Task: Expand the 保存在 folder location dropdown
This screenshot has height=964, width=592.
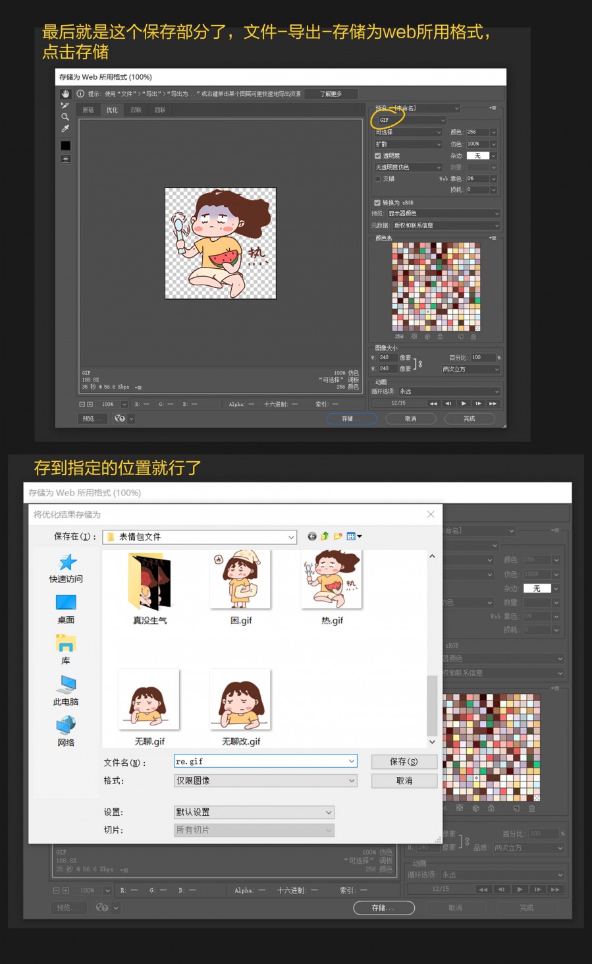Action: pyautogui.click(x=291, y=537)
